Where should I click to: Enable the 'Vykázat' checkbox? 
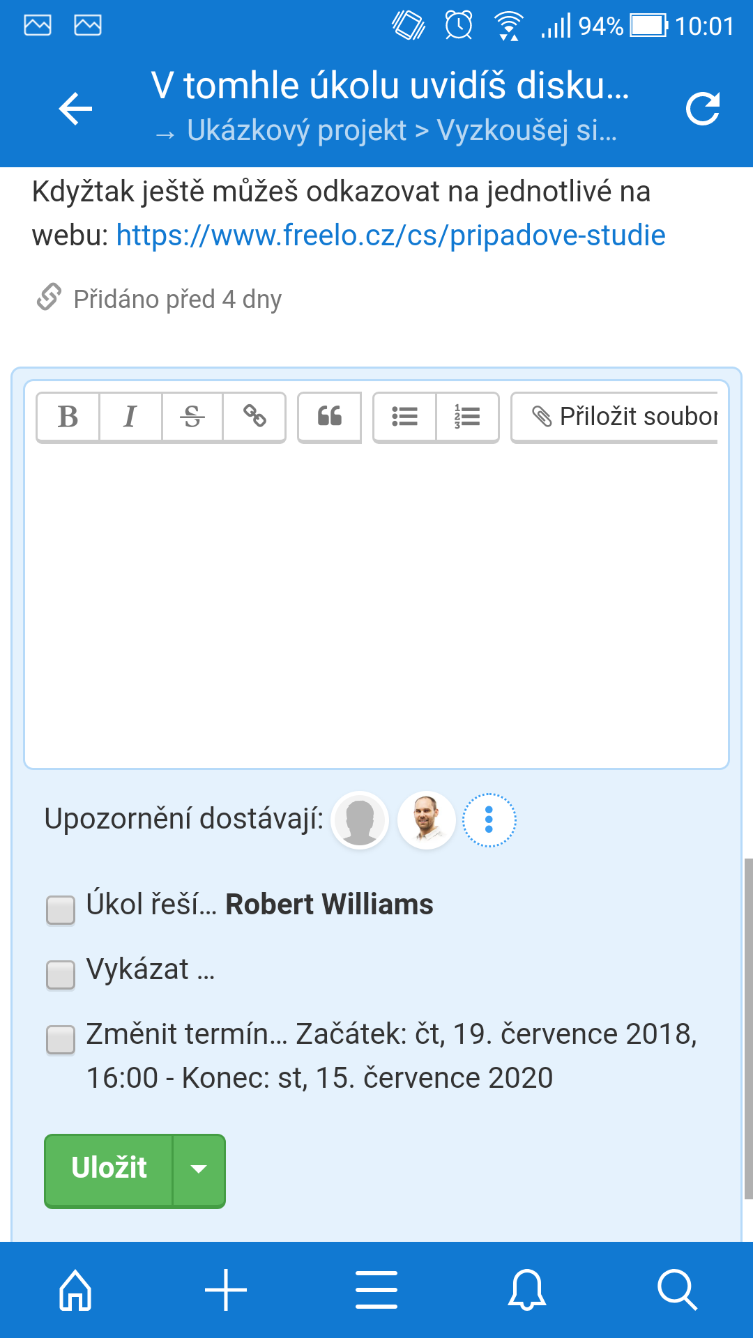coord(61,975)
